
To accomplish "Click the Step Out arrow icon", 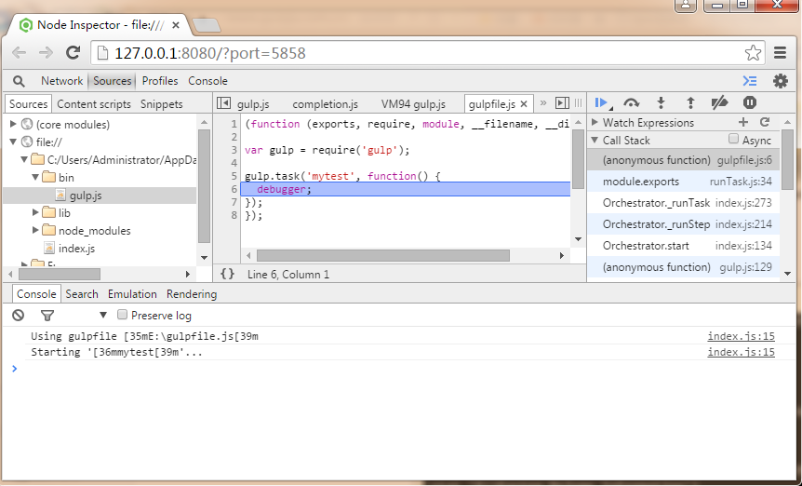I will point(690,103).
